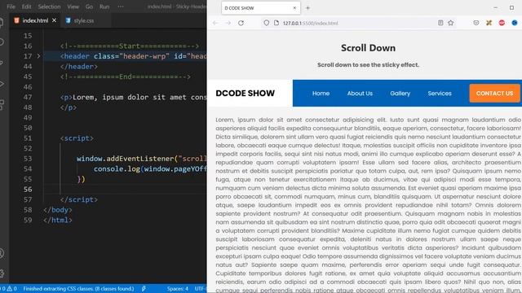Image resolution: width=522 pixels, height=293 pixels.
Task: Open Source Control in the activity bar
Action: point(2,63)
